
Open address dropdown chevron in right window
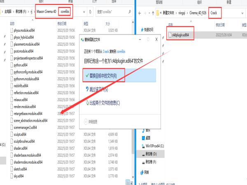tap(242, 13)
